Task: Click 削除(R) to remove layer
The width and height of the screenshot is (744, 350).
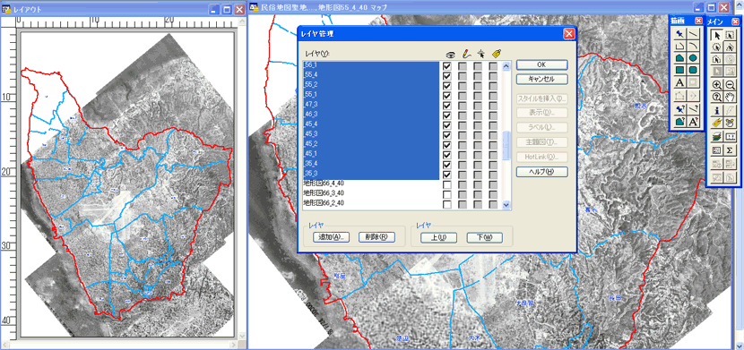Action: click(376, 237)
